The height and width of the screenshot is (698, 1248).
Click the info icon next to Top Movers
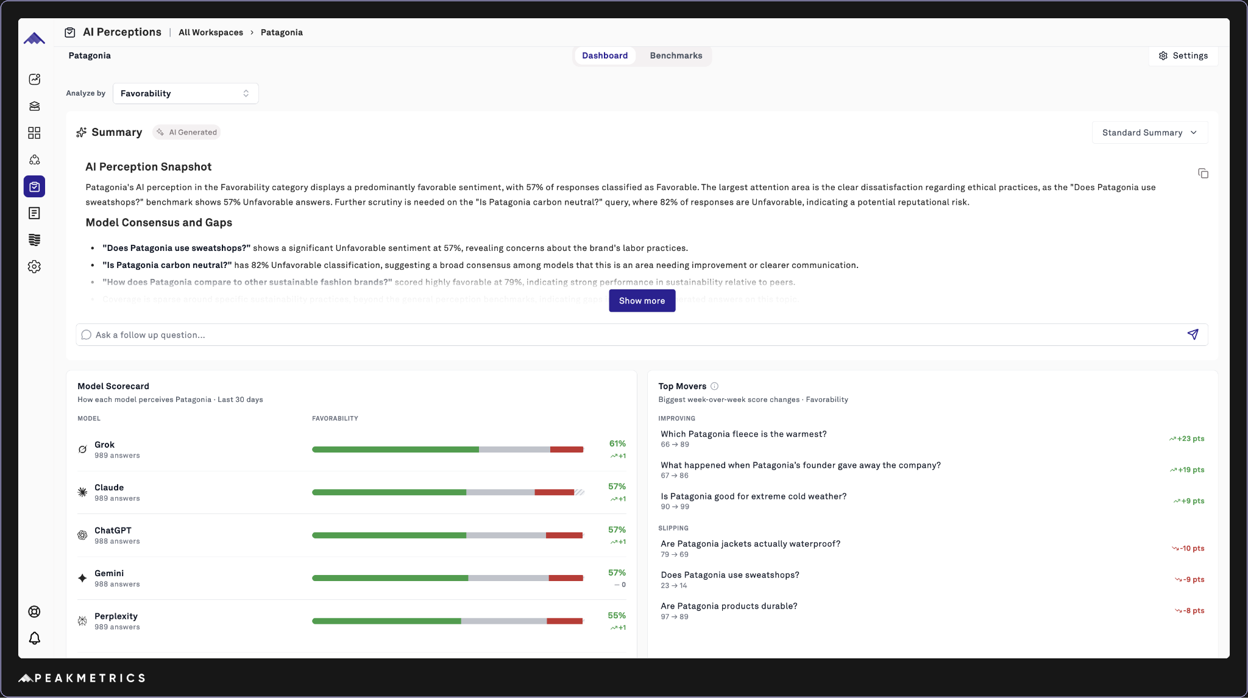click(715, 386)
